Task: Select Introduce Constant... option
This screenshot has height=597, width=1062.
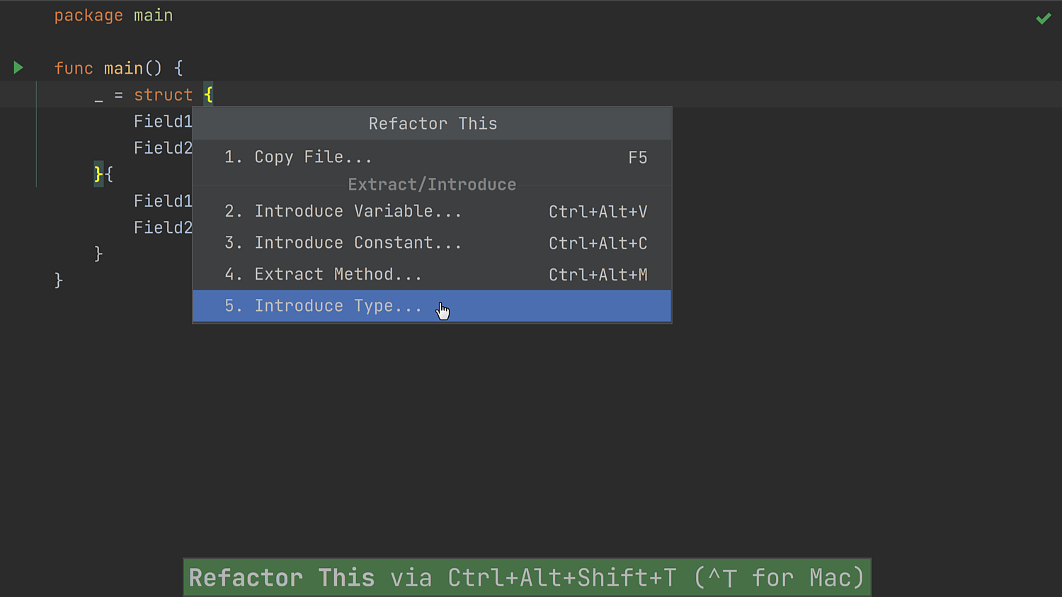Action: click(432, 243)
